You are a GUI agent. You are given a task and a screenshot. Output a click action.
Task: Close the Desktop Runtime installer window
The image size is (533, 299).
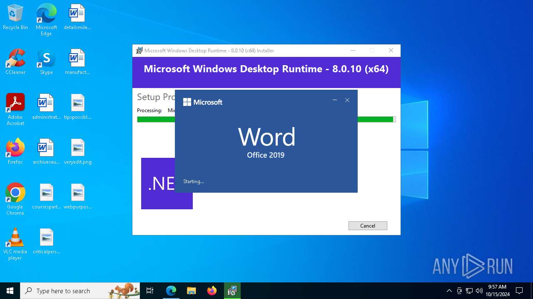pyautogui.click(x=391, y=51)
